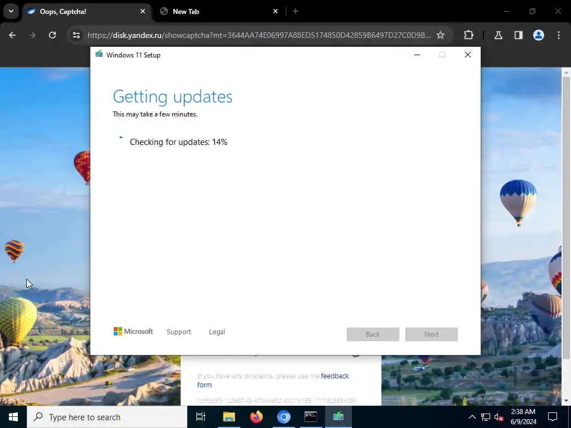This screenshot has width=571, height=428.
Task: Open the terminal from taskbar
Action: point(311,417)
